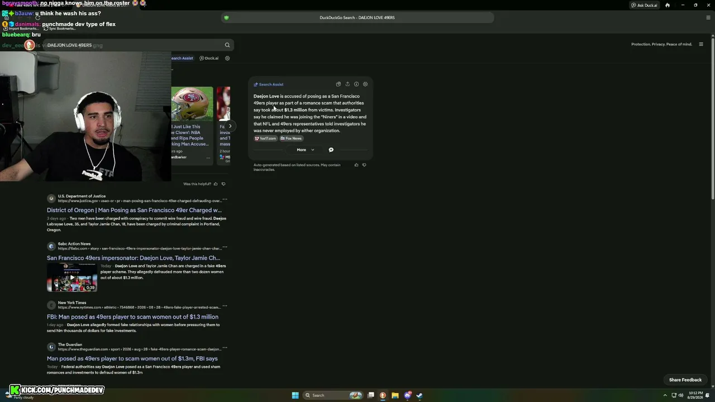715x402 pixels.
Task: Share the Search Assist answer
Action: 347,84
